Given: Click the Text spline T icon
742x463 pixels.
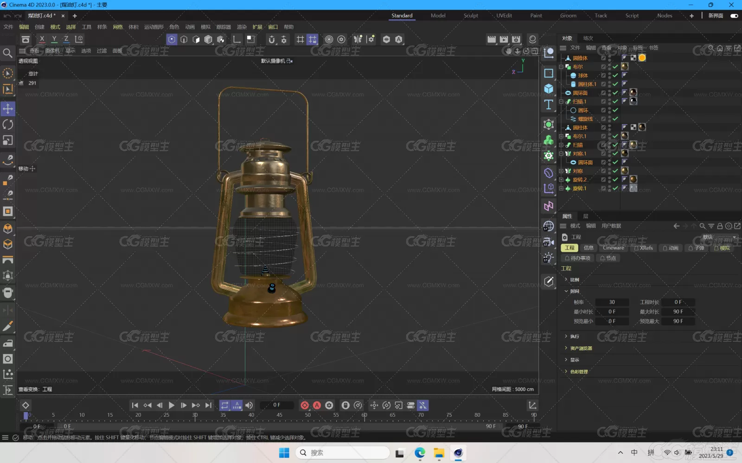Looking at the screenshot, I should (x=549, y=104).
